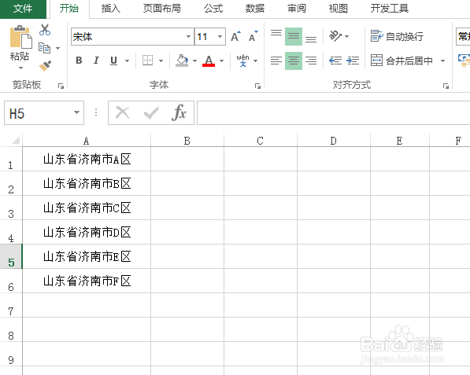The height and width of the screenshot is (375, 470).
Task: Decrease font size with smaller A
Action: (253, 36)
